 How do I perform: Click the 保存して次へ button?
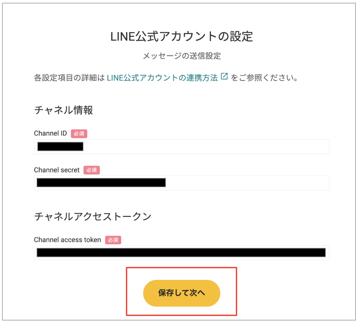coord(182,293)
